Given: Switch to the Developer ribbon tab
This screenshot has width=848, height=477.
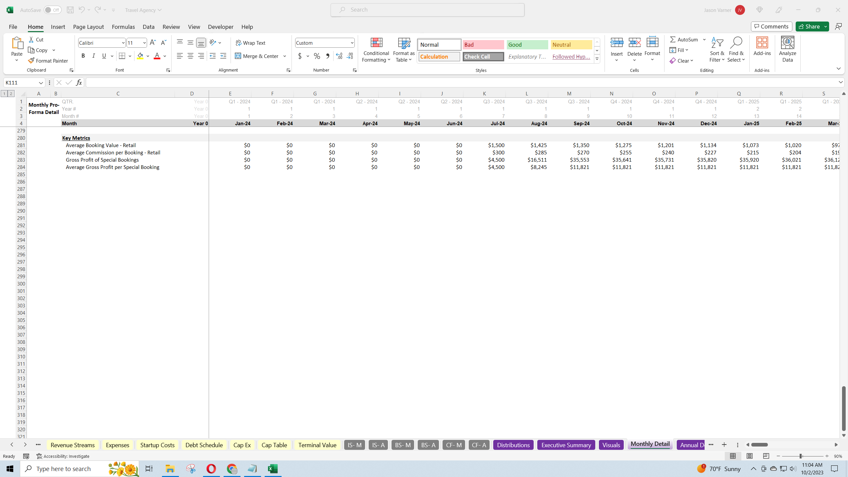Looking at the screenshot, I should click(x=221, y=26).
